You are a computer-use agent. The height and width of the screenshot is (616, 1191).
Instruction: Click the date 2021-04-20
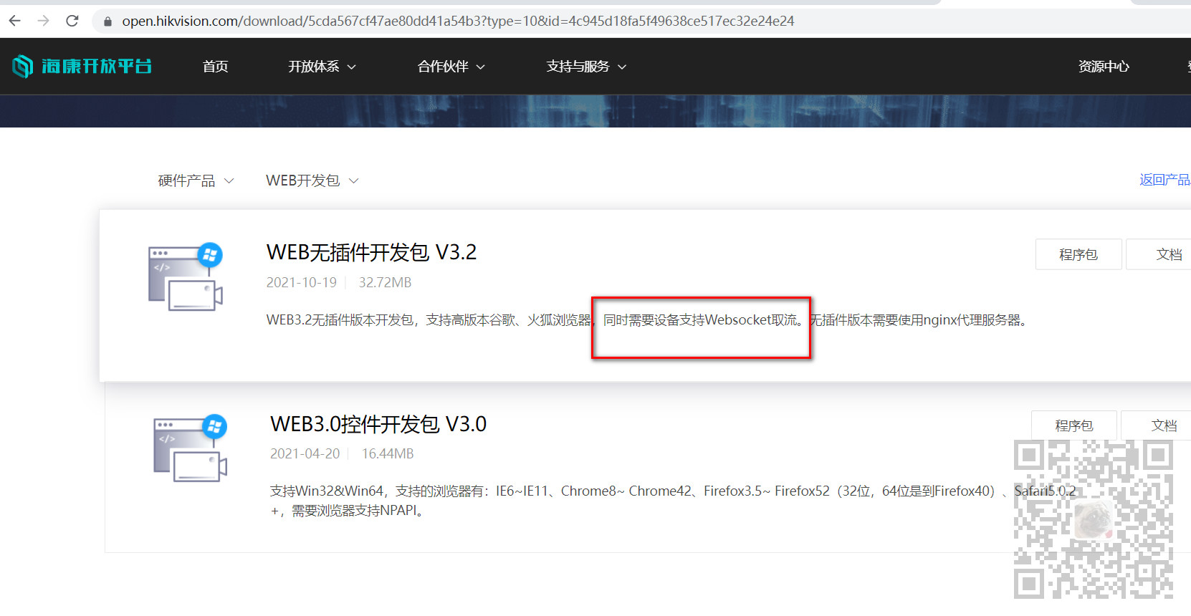tap(305, 453)
